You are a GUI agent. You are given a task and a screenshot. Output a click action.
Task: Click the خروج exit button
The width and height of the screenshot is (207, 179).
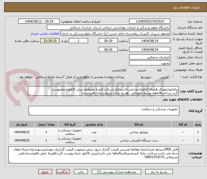(45, 172)
